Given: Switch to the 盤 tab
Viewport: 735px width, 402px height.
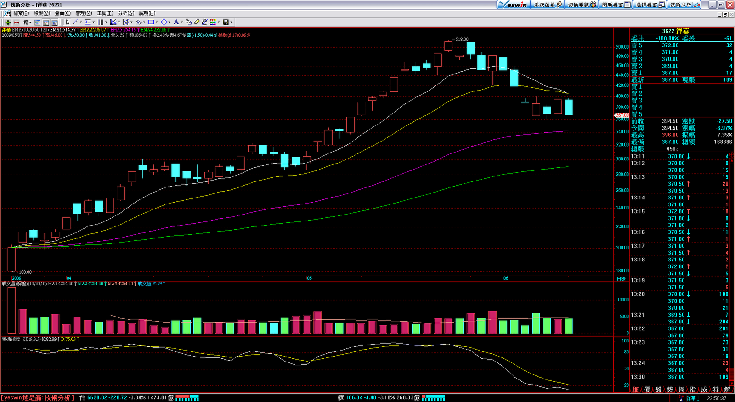Looking at the screenshot, I should (658, 390).
